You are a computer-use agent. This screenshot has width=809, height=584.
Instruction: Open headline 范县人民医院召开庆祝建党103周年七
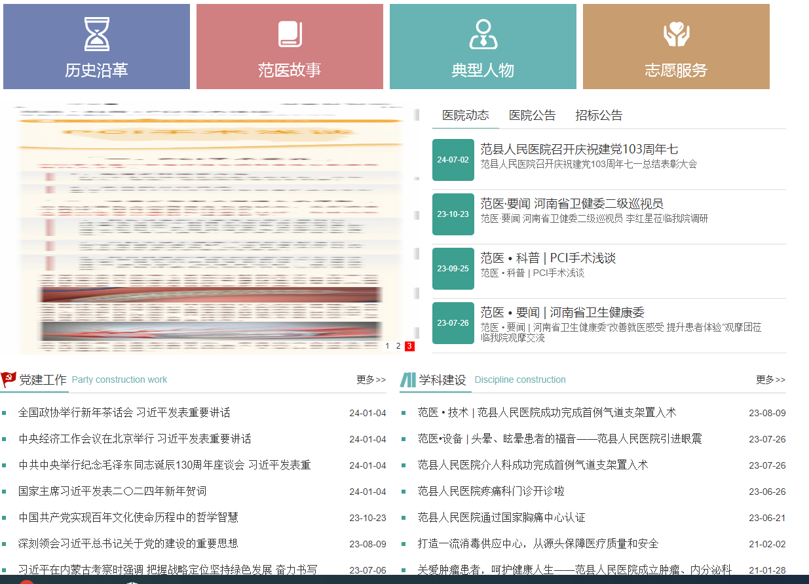pos(579,149)
